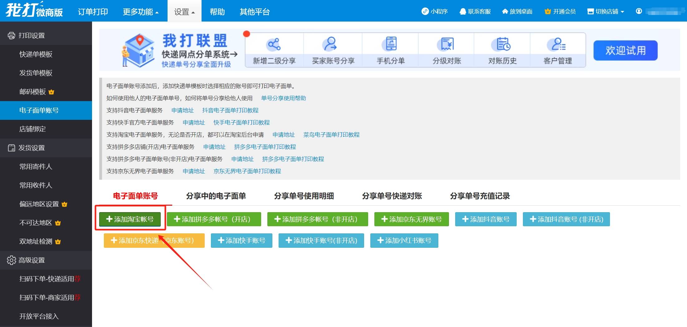This screenshot has width=687, height=327.
Task: Click the 联系客服 bell icon
Action: point(462,12)
